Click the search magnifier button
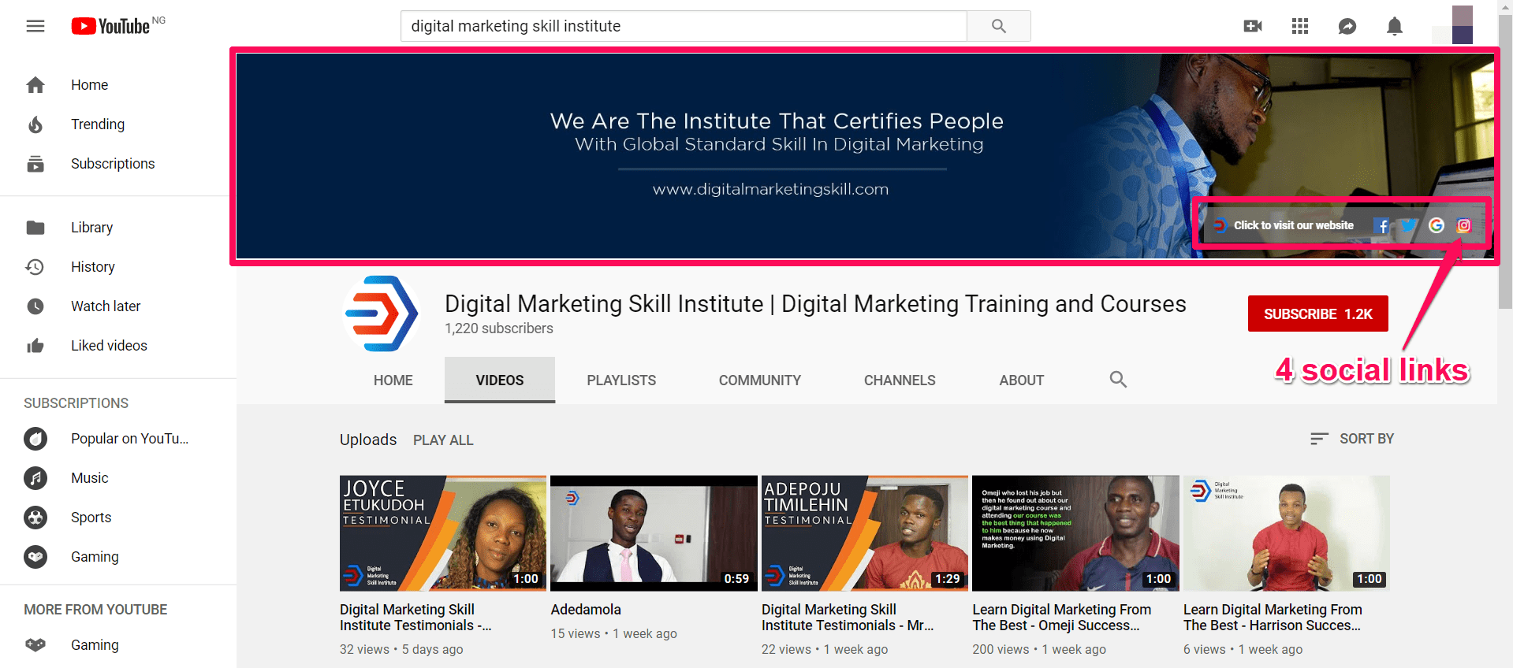Image resolution: width=1513 pixels, height=668 pixels. 998,26
